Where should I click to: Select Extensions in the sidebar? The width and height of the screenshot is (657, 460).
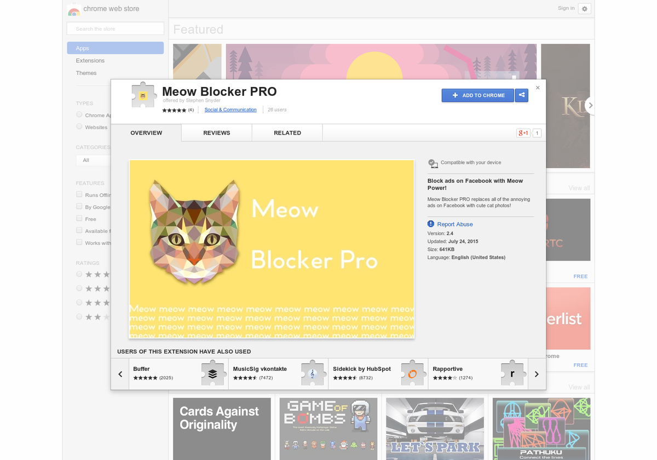[x=90, y=61]
